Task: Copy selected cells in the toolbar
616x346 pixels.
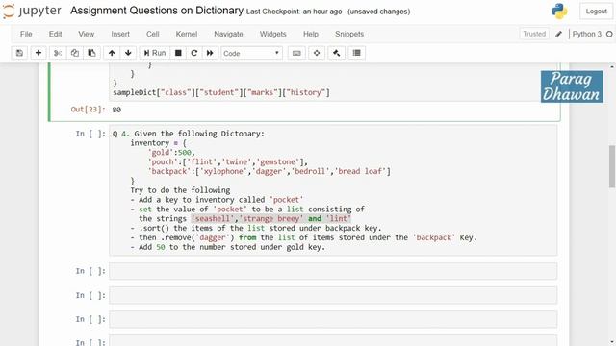Action: (75, 53)
